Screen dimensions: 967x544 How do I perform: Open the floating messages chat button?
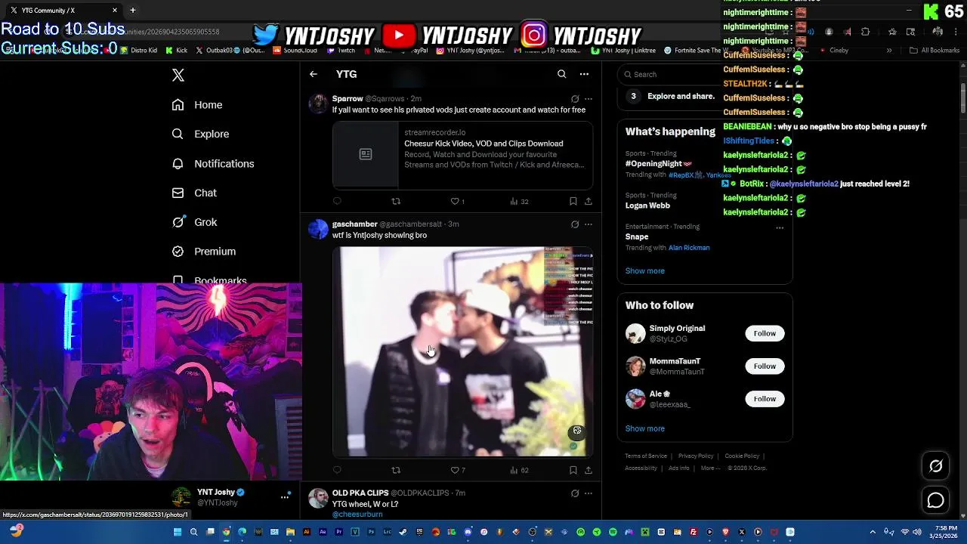[x=935, y=500]
